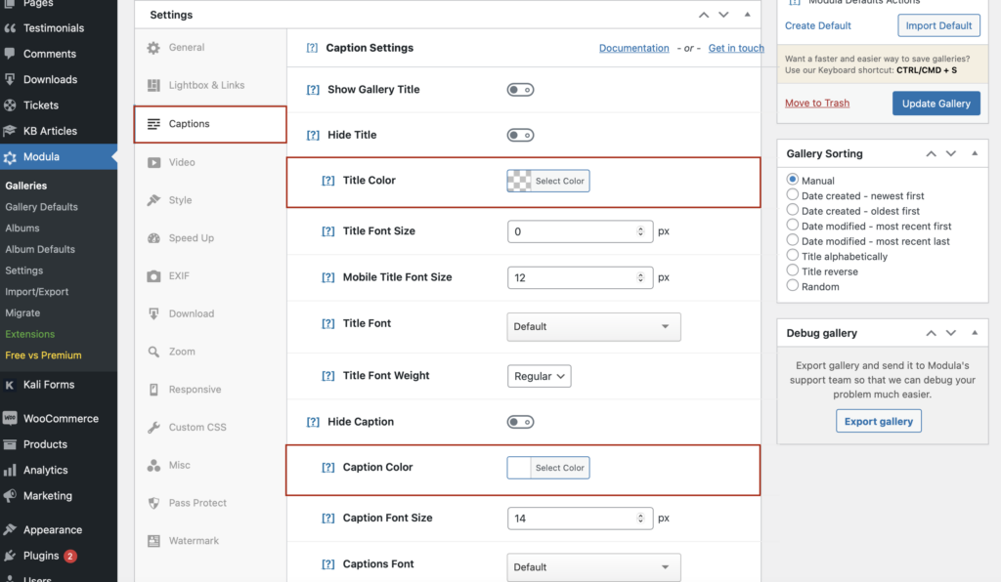
Task: Collapse the Settings panel with triangle toggle
Action: (747, 14)
